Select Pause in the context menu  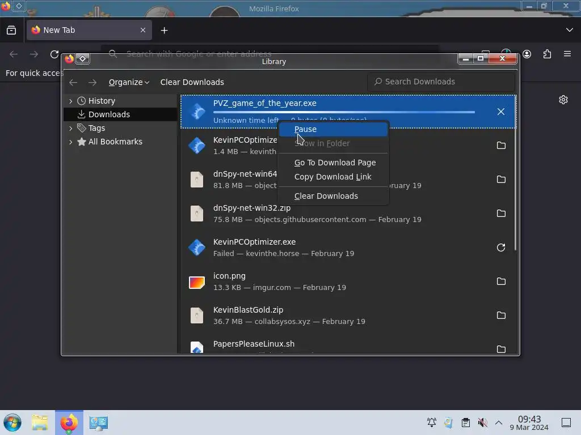(x=333, y=129)
